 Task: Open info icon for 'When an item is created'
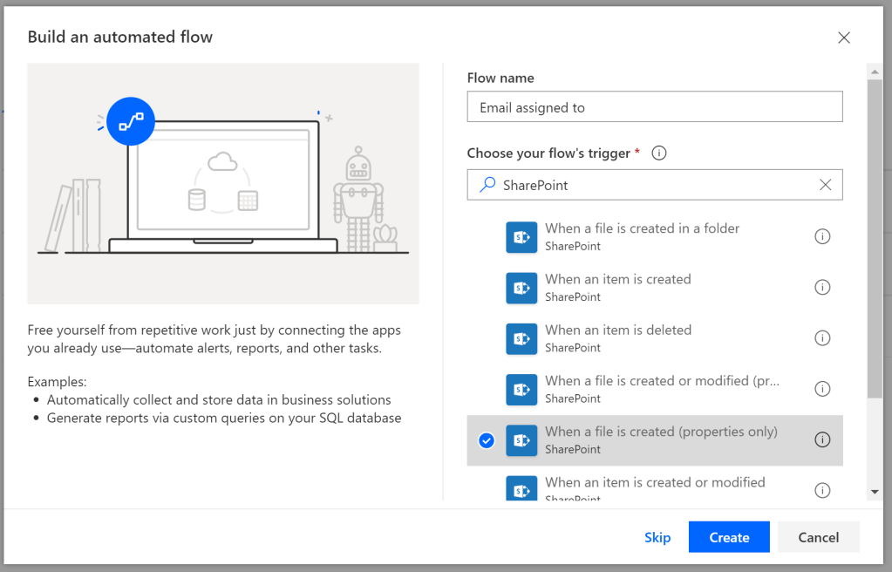coord(821,287)
